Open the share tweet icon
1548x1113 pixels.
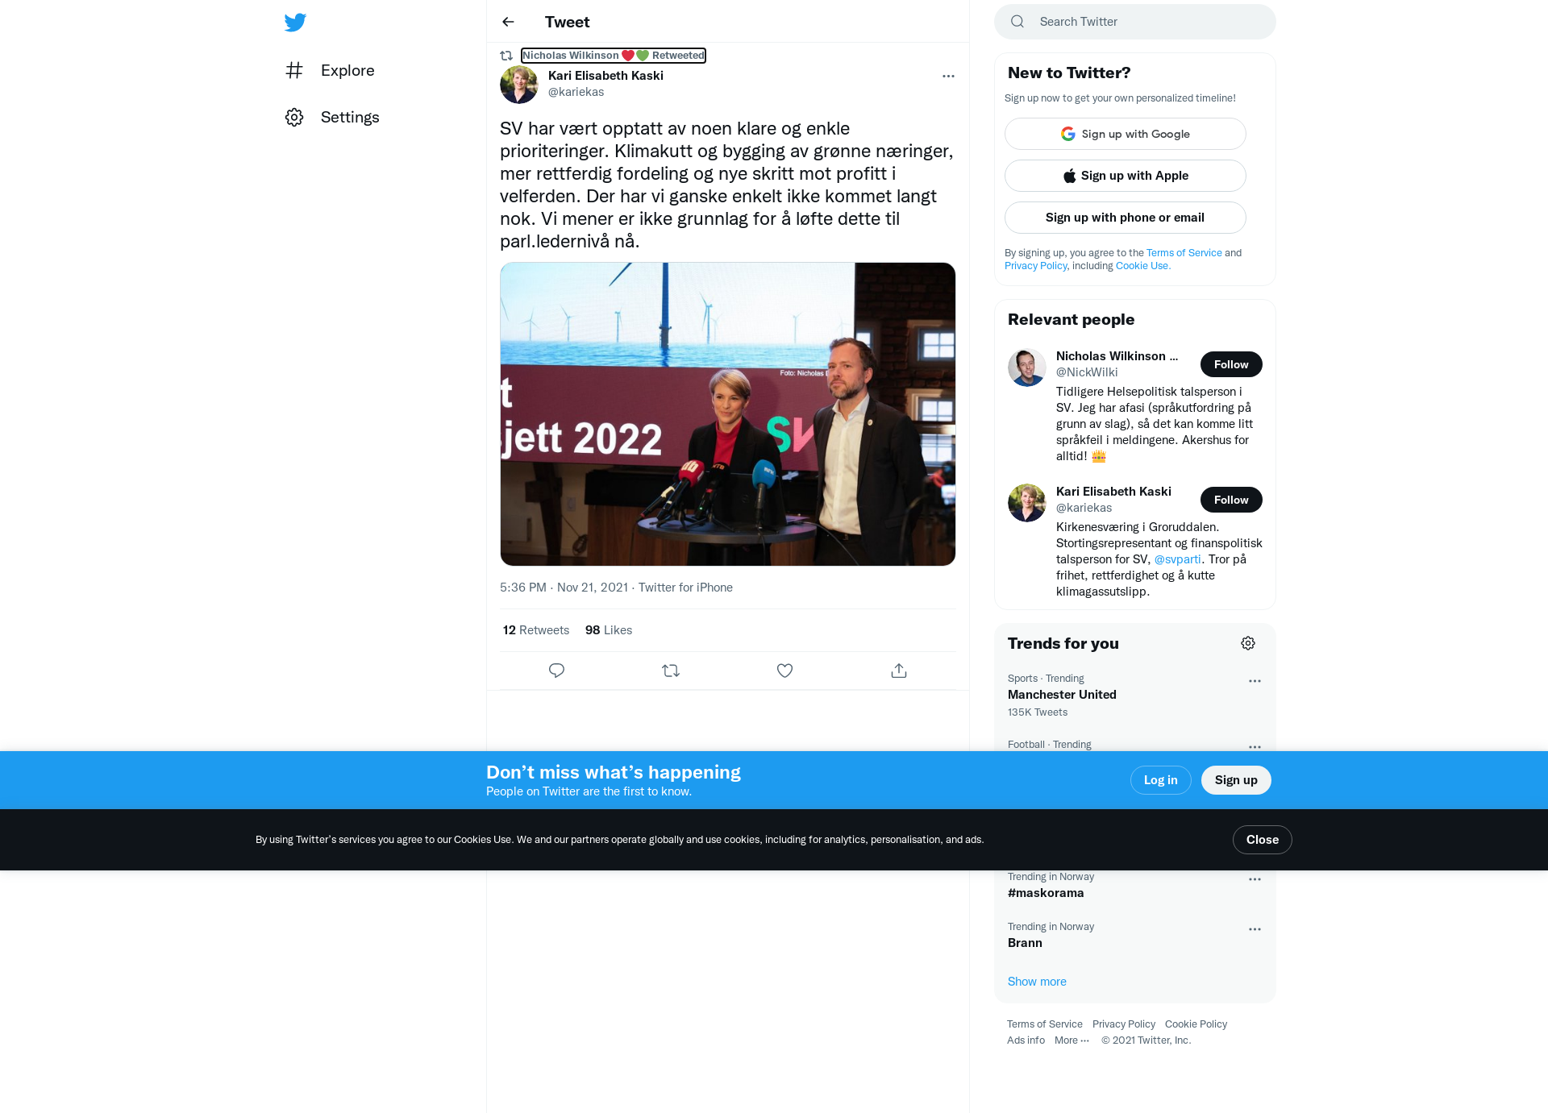click(x=899, y=671)
